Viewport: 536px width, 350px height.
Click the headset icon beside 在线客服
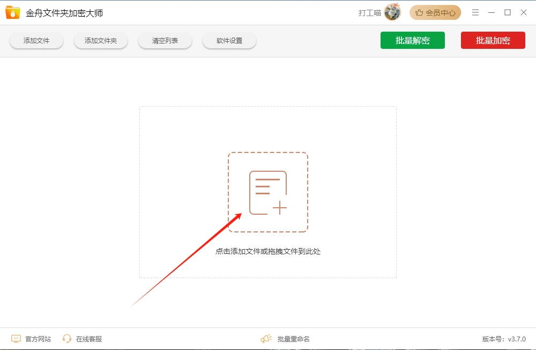66,339
